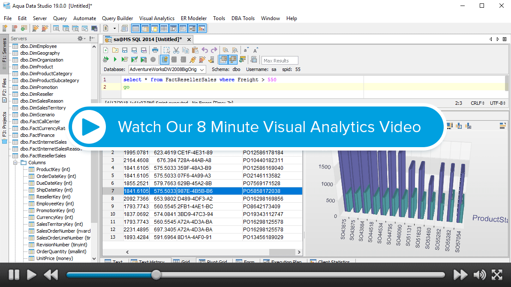Click the big play button on video banner
This screenshot has width=511, height=287.
point(89,127)
